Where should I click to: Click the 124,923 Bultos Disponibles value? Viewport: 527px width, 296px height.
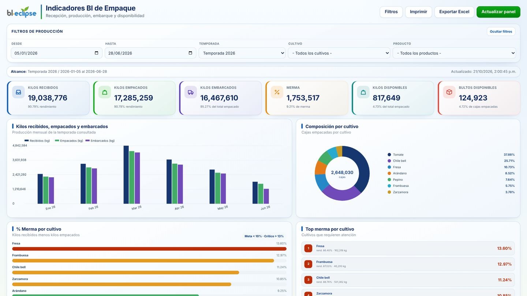(x=473, y=98)
